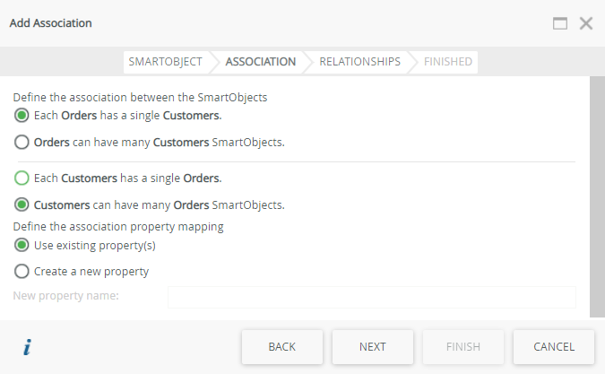Select 'Customers can have many Orders SmartObjects'
The image size is (605, 374).
22,204
